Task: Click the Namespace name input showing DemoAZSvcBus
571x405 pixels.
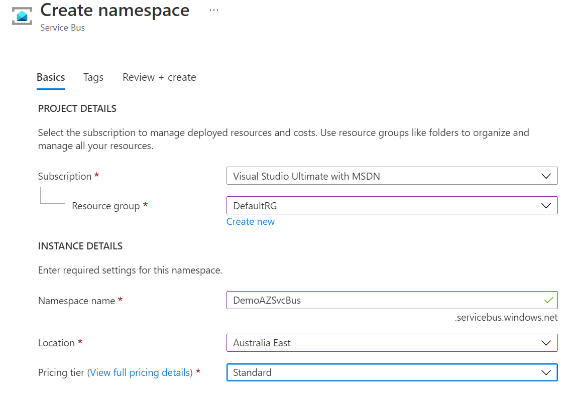Action: (x=352, y=300)
